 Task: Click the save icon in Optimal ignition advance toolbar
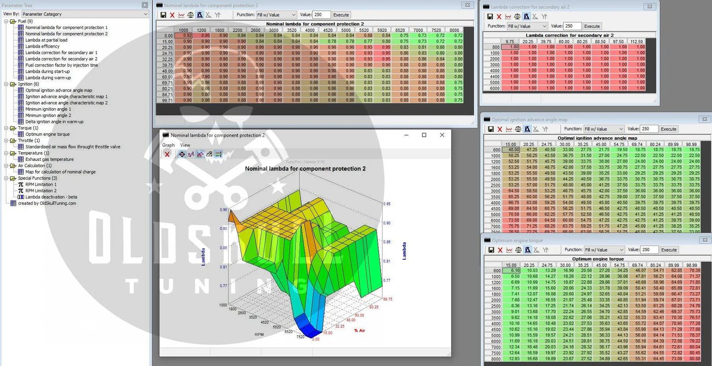[490, 129]
